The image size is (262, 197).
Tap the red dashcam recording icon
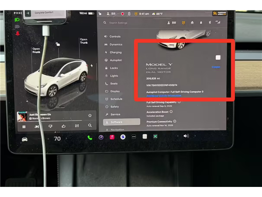coord(122,14)
